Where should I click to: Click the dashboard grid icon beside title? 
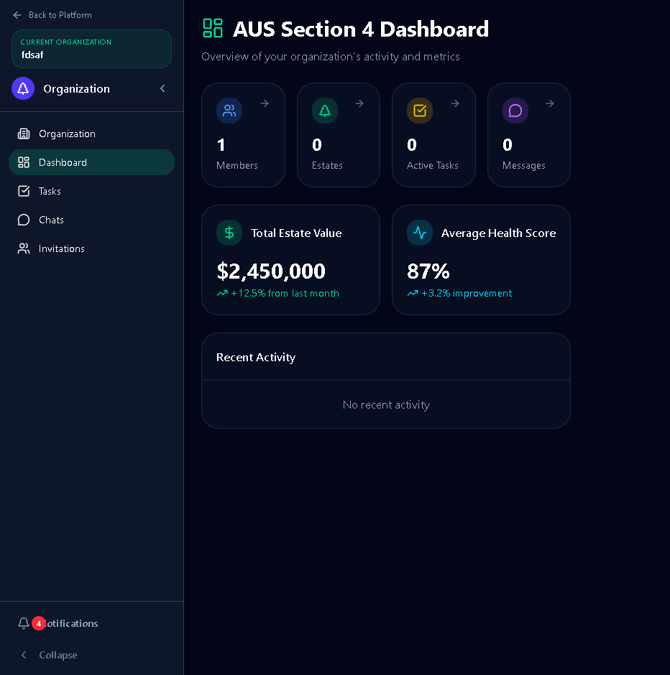[x=213, y=29]
